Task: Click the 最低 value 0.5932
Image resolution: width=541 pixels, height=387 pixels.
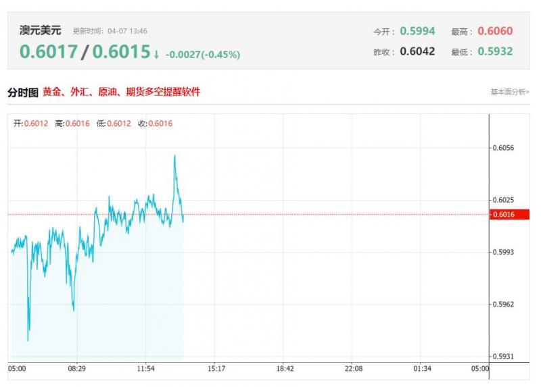Action: coord(495,51)
